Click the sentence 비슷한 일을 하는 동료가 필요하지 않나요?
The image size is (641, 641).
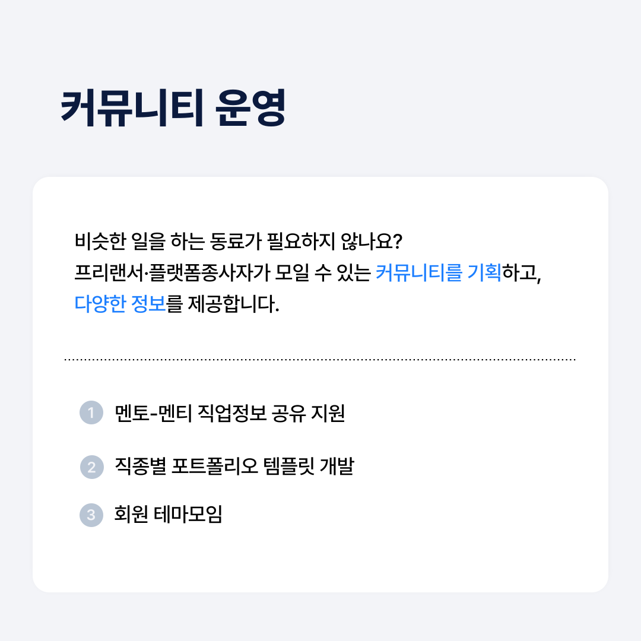239,241
